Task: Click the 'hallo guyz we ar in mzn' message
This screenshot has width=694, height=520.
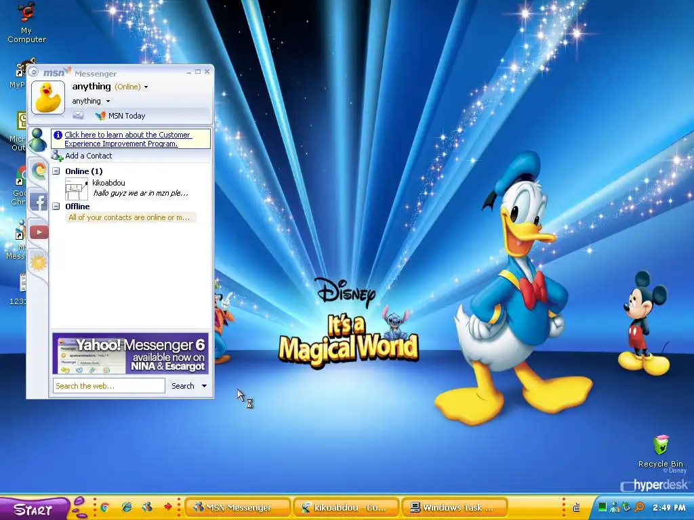Action: [x=140, y=193]
